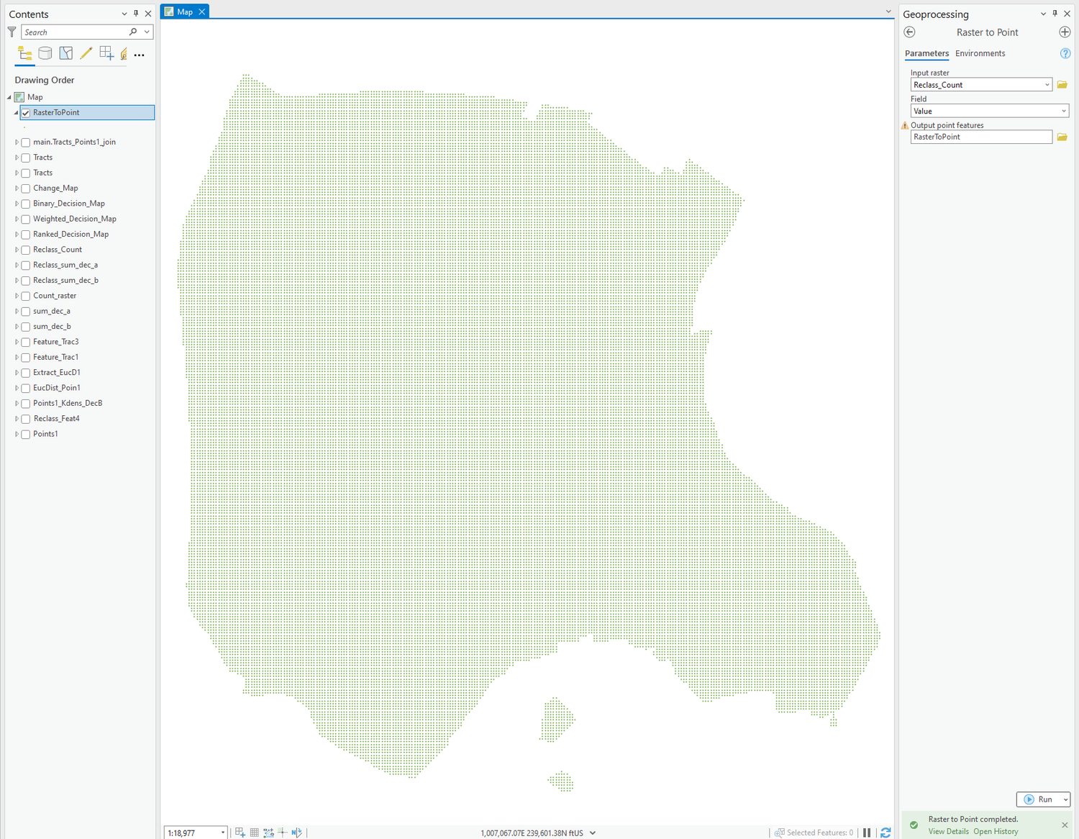Select the Parameters tab

click(x=927, y=53)
